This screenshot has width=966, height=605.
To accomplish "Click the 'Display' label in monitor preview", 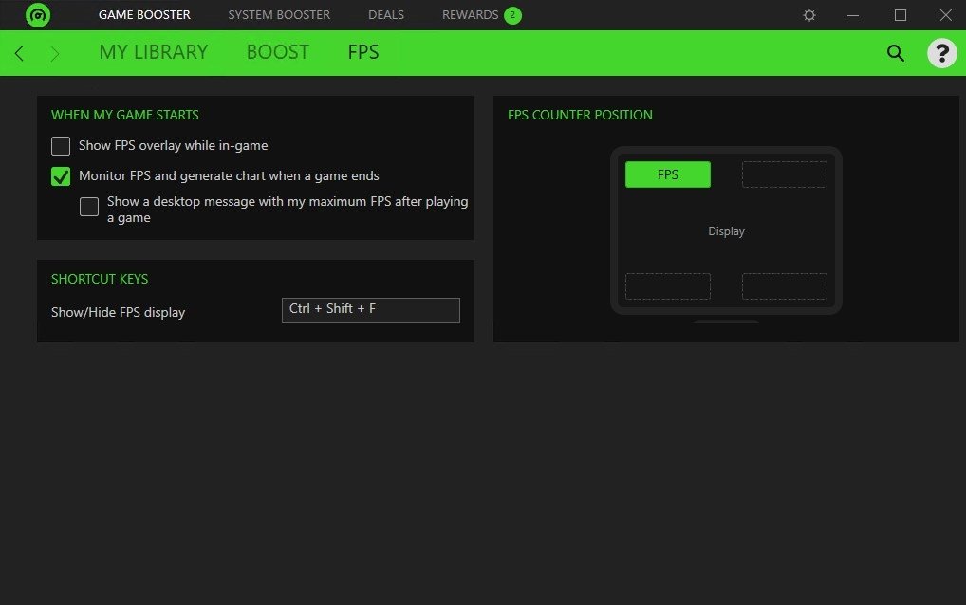I will point(726,231).
